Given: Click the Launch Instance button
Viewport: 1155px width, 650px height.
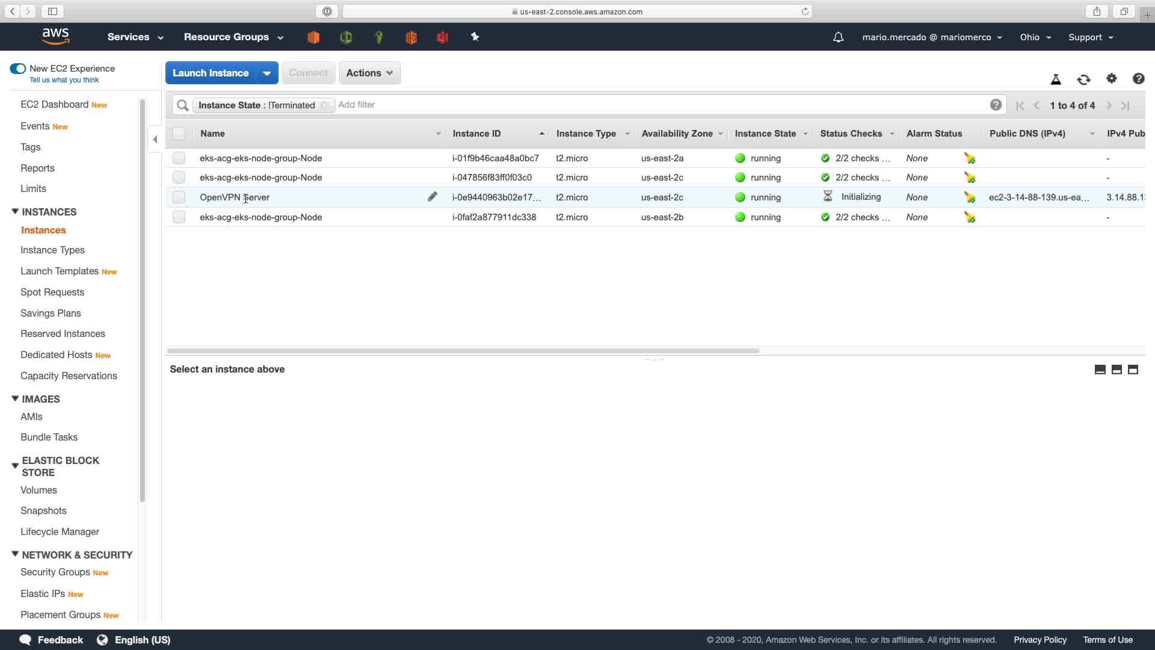Looking at the screenshot, I should [x=211, y=73].
